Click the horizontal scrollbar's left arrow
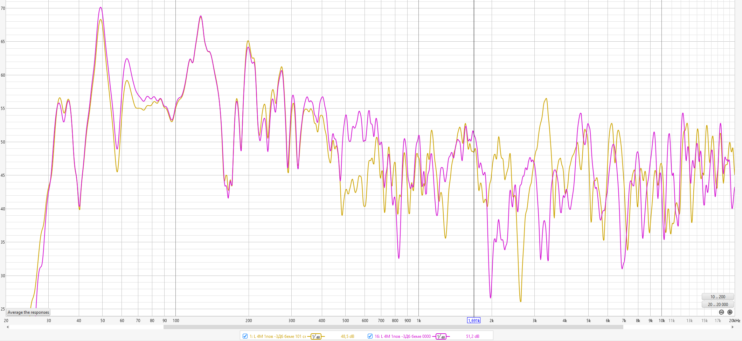This screenshot has width=742, height=341. click(x=8, y=327)
